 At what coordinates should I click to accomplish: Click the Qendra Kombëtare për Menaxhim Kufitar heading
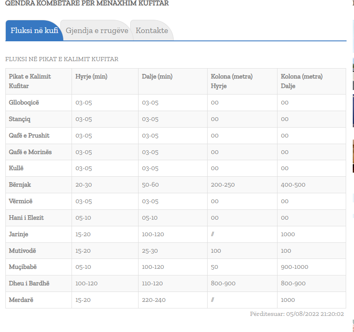pyautogui.click(x=87, y=3)
